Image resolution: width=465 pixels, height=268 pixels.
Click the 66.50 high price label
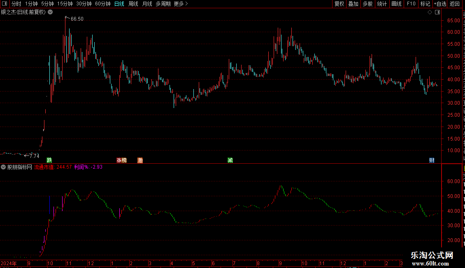coord(77,19)
